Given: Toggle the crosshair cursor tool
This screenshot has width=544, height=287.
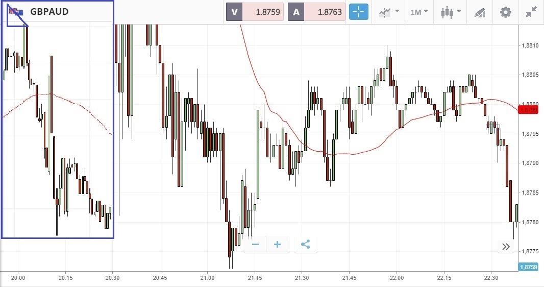Looking at the screenshot, I should pos(358,12).
